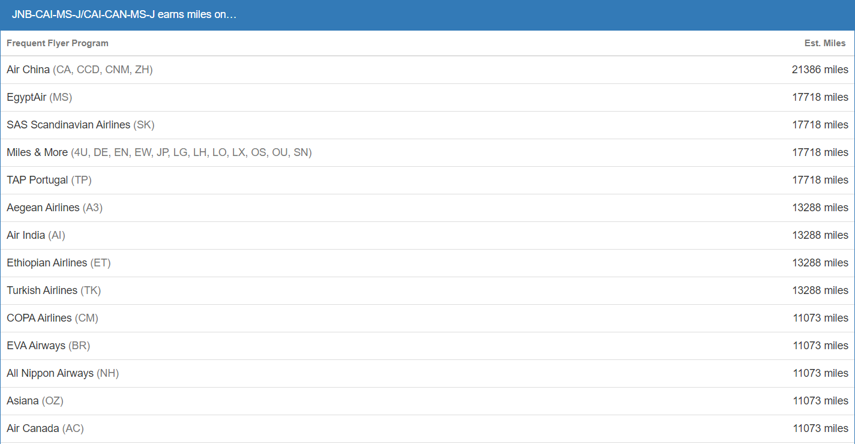
Task: Click the Frequent Flyer Program column header
Action: (58, 43)
